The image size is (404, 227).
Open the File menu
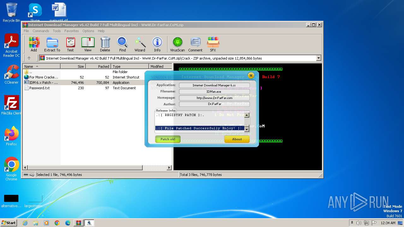26,31
